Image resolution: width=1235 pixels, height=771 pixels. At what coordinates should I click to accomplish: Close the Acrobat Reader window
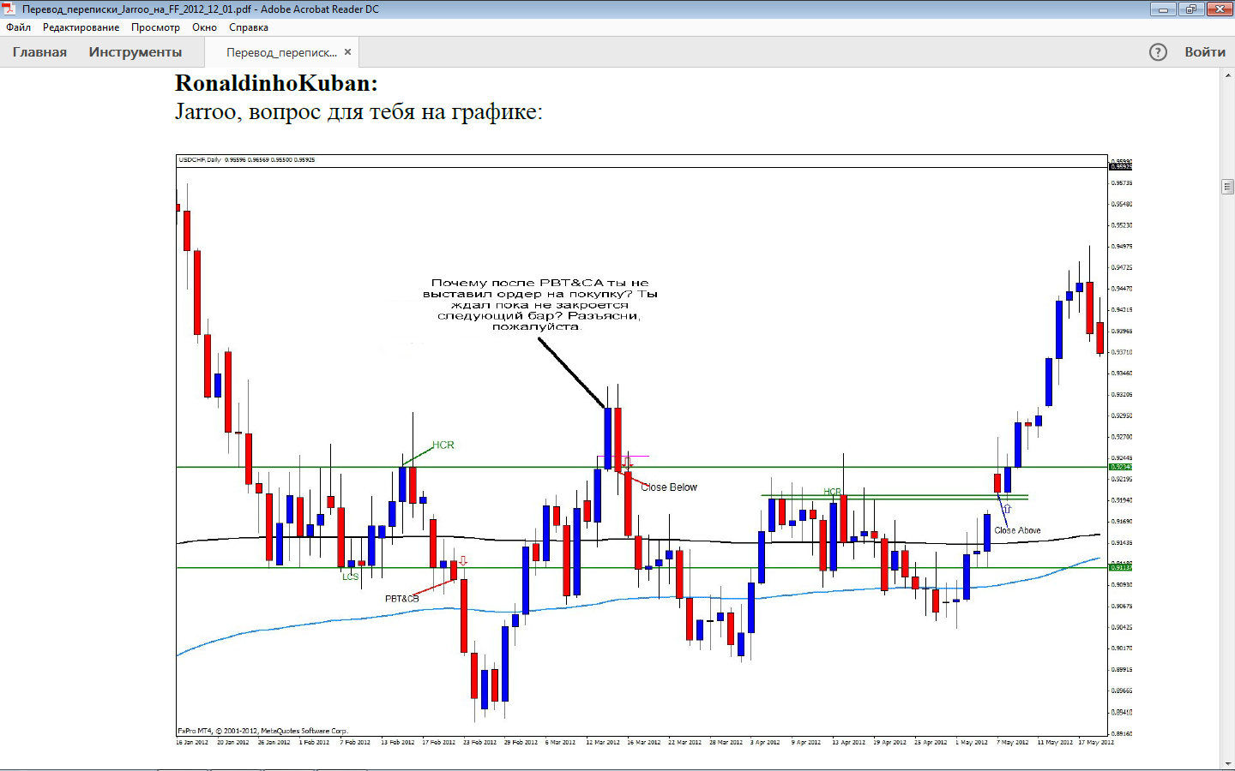(x=1219, y=9)
